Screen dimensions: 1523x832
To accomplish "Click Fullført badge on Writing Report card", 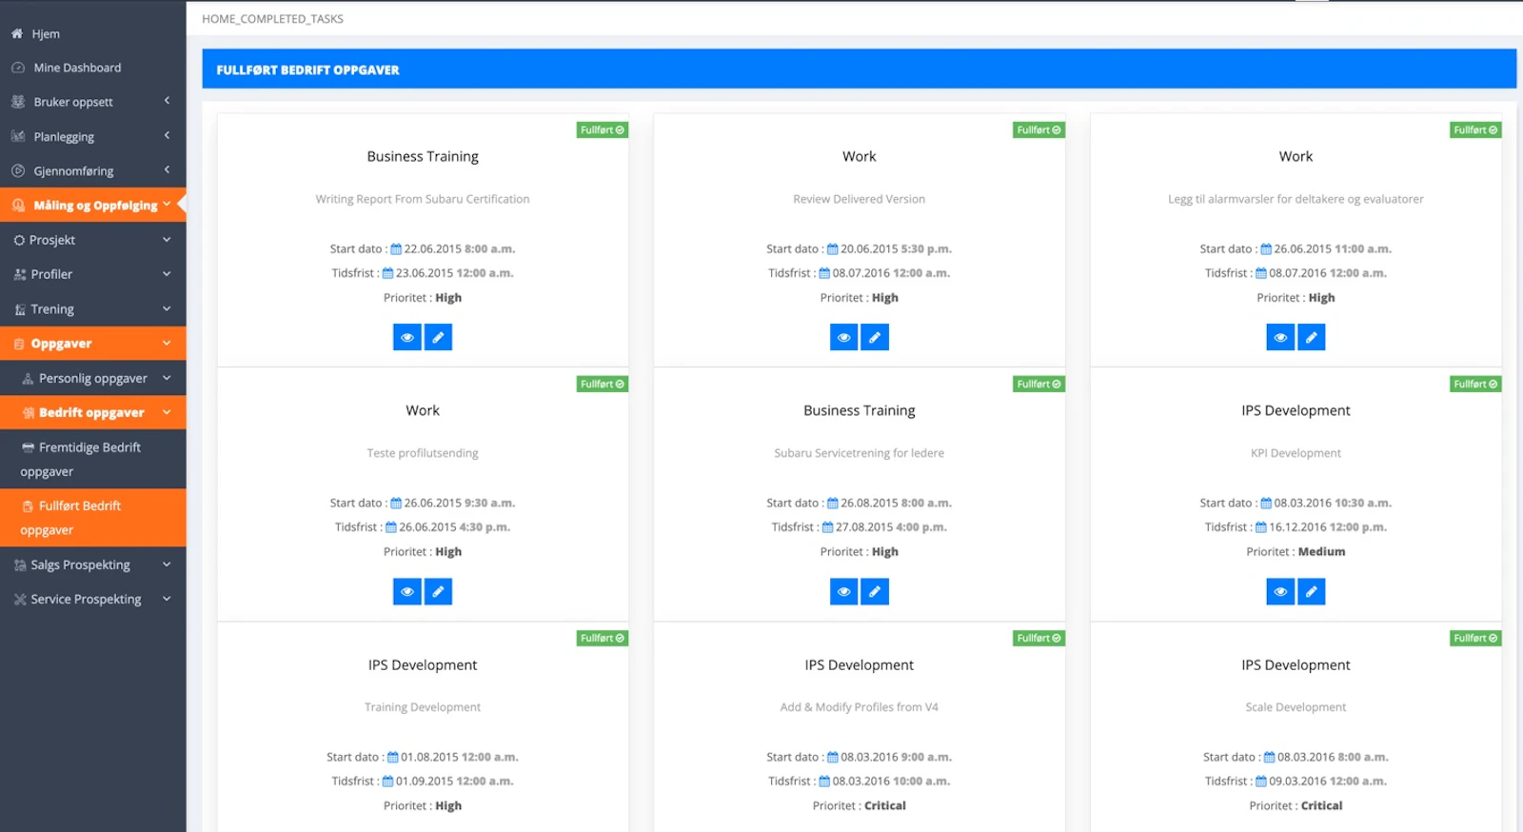I will coord(602,129).
